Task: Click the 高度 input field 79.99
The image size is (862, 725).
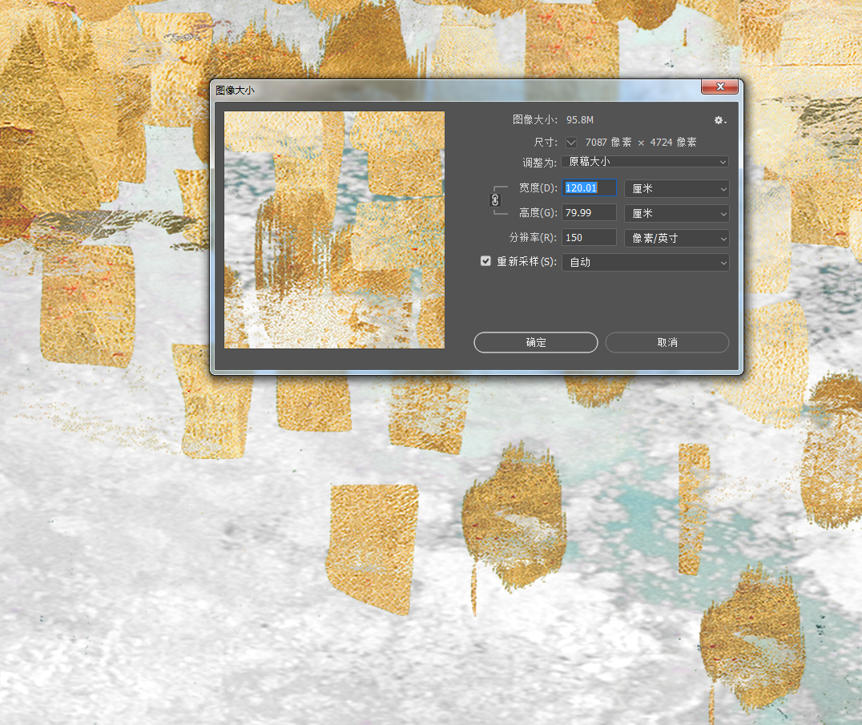Action: point(589,213)
